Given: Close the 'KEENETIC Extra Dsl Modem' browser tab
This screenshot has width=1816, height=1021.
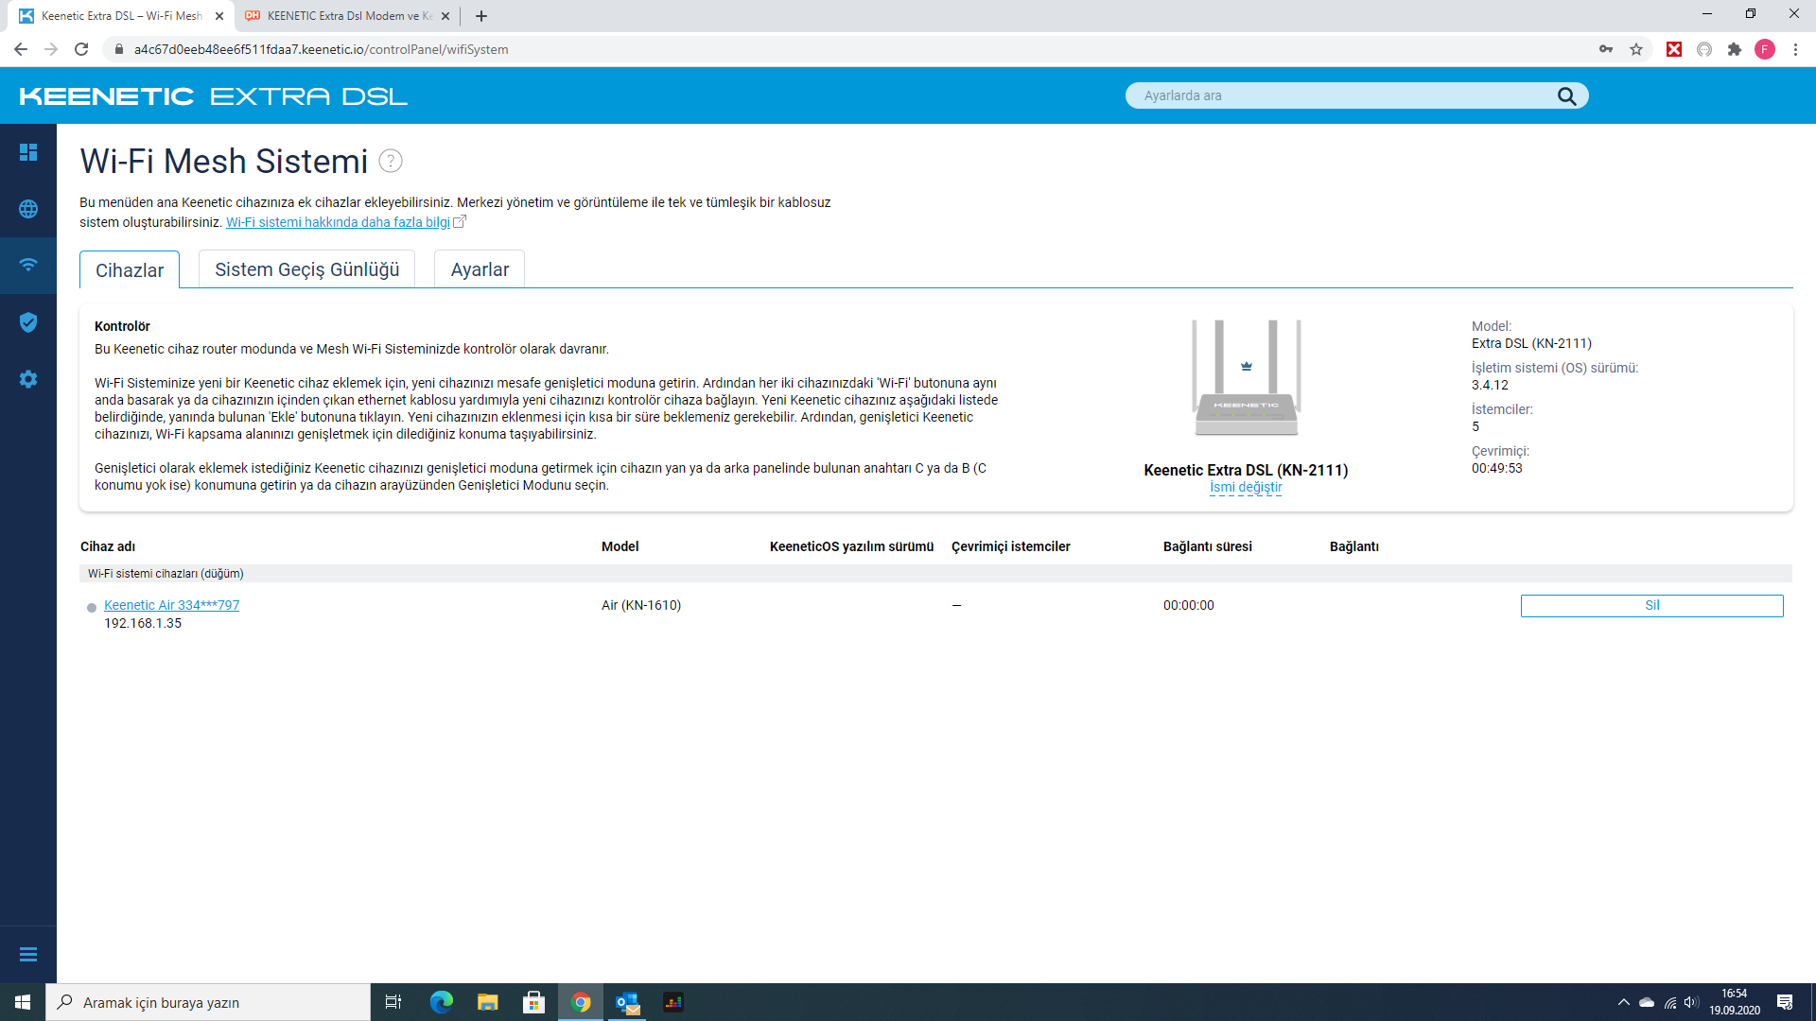Looking at the screenshot, I should tap(445, 16).
